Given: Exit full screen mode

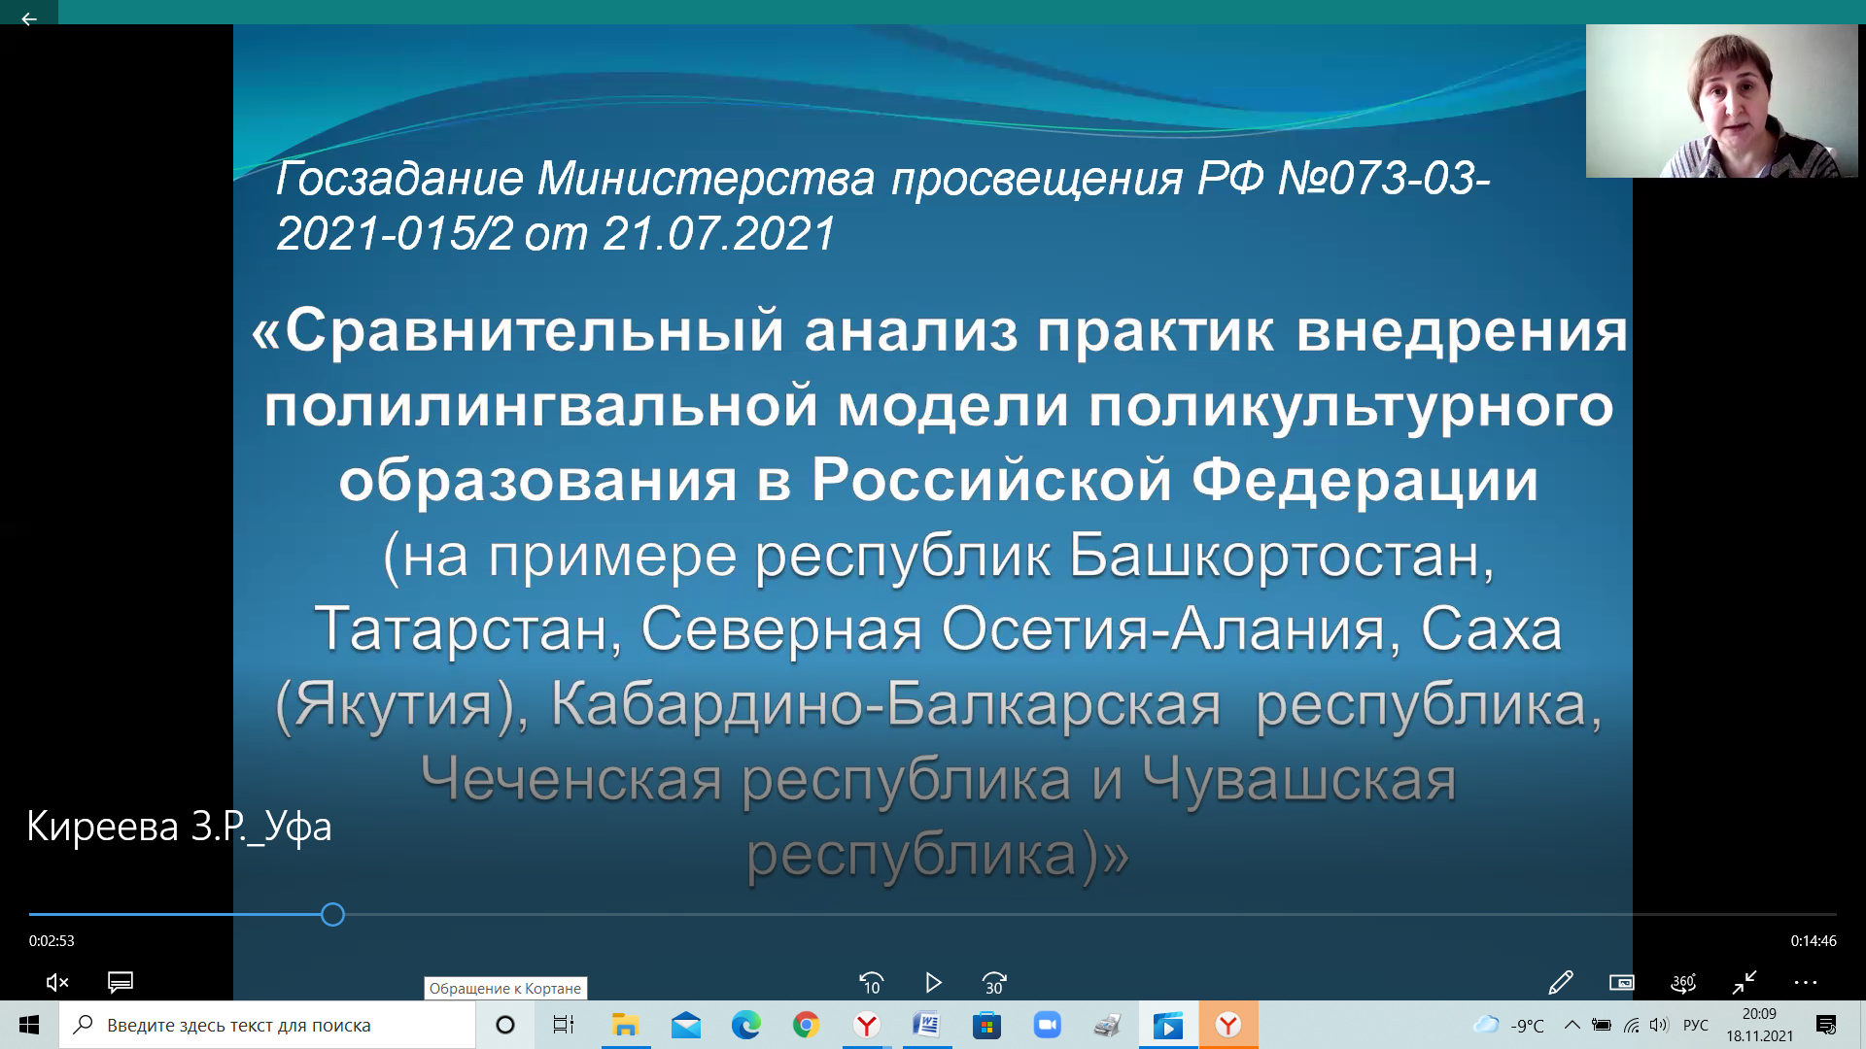Looking at the screenshot, I should point(1745,983).
